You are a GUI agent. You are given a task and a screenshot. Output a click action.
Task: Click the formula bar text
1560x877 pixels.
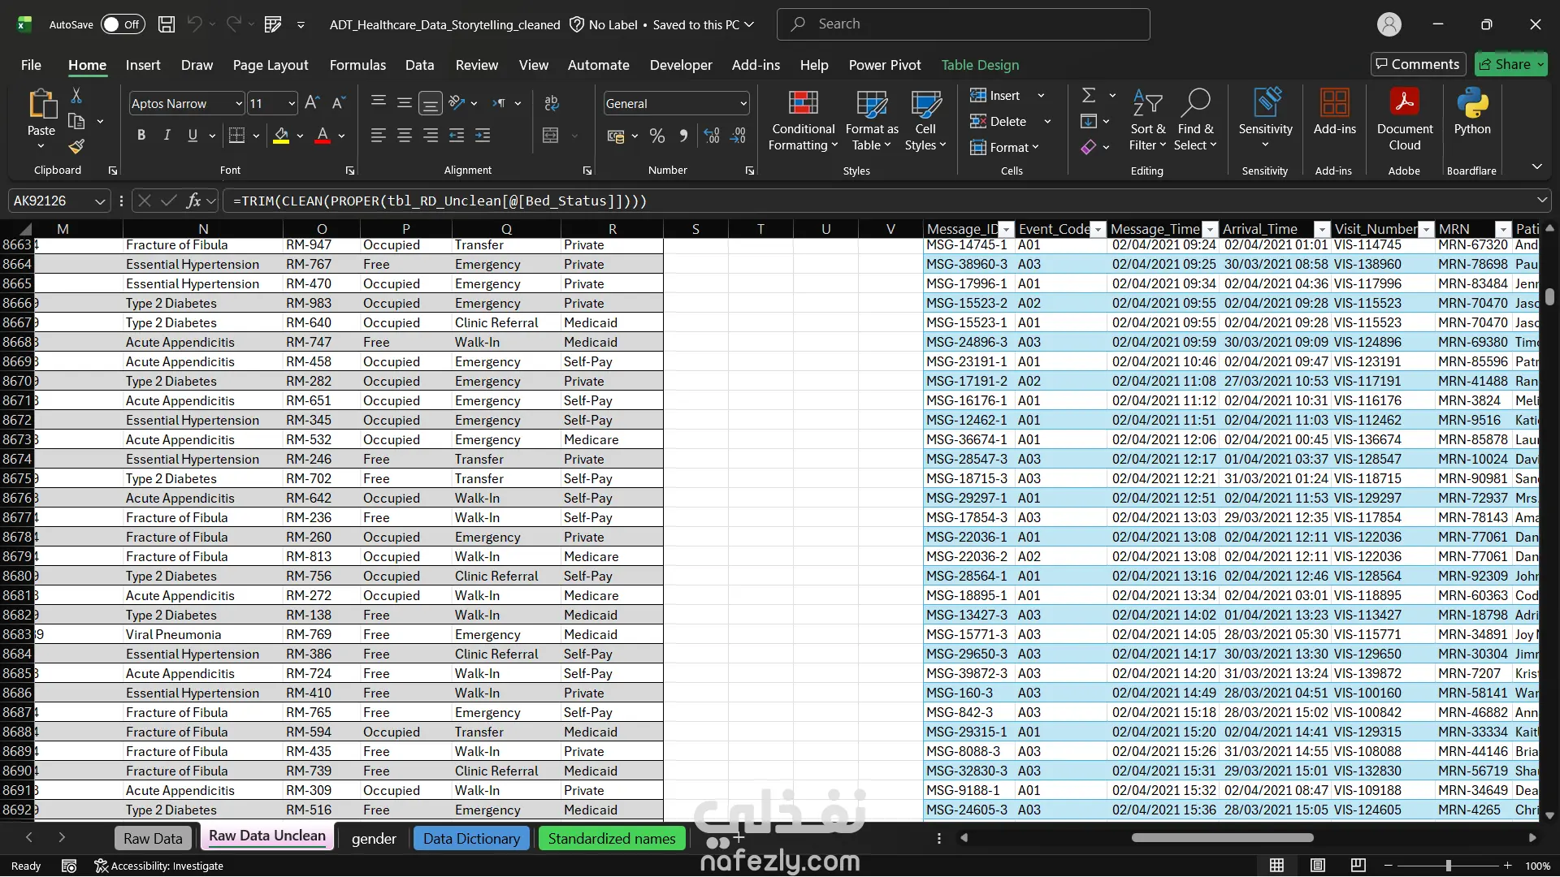pos(440,201)
